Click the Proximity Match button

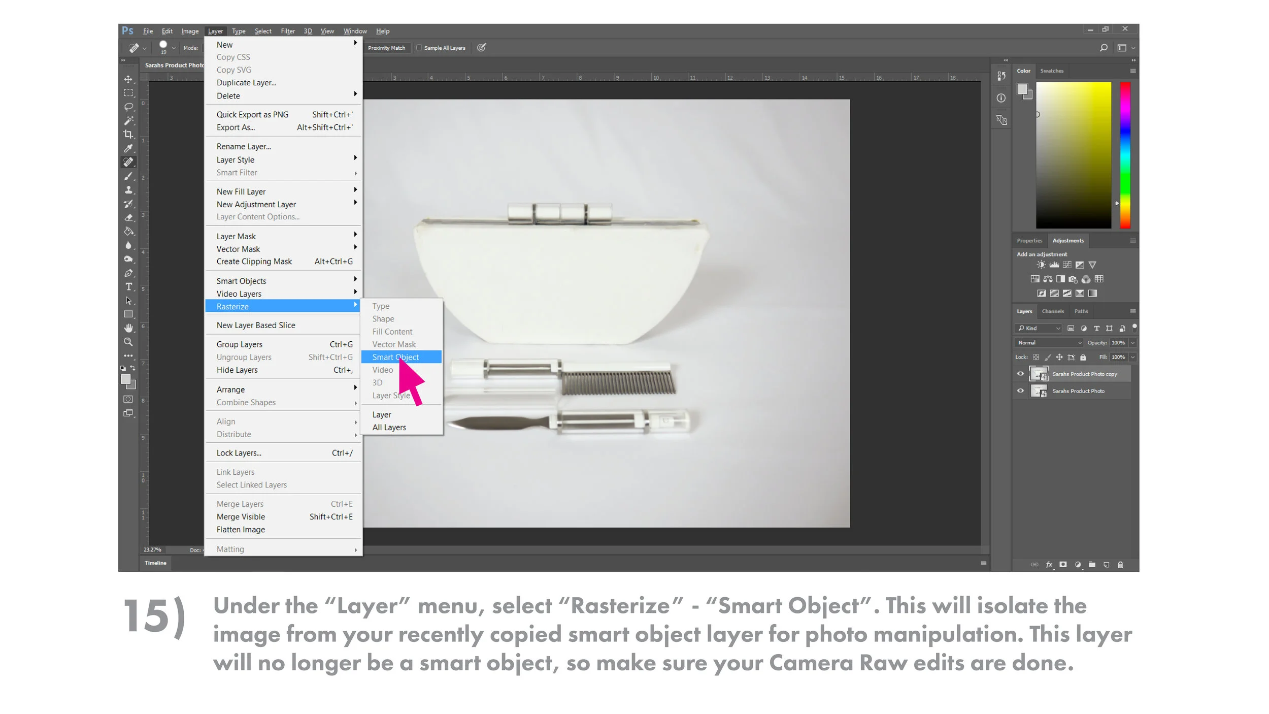(386, 48)
